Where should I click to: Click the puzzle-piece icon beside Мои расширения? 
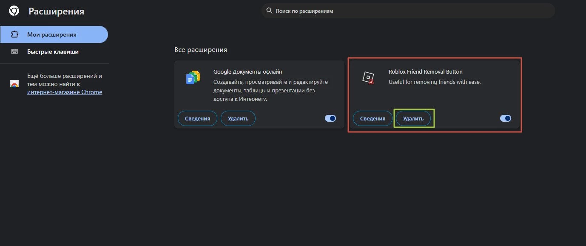pos(14,34)
